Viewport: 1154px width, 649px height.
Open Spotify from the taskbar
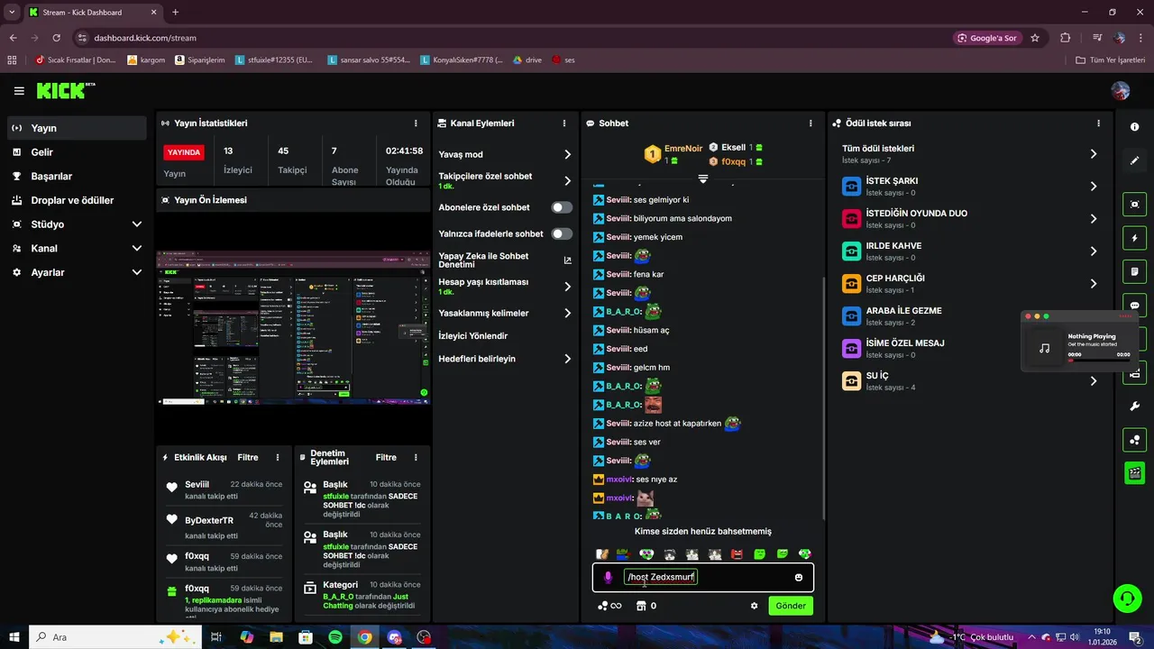tap(334, 637)
